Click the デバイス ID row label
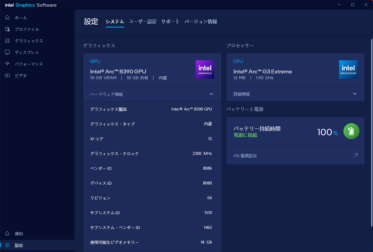373x252 pixels. 101,183
